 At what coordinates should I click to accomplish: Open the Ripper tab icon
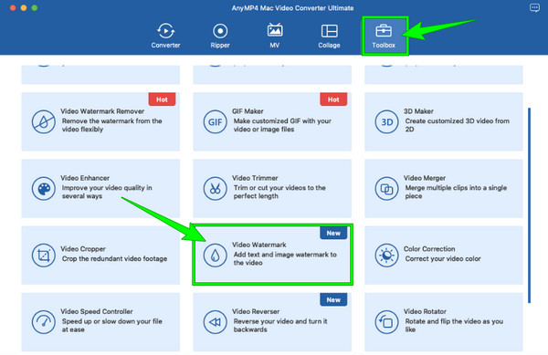point(220,31)
